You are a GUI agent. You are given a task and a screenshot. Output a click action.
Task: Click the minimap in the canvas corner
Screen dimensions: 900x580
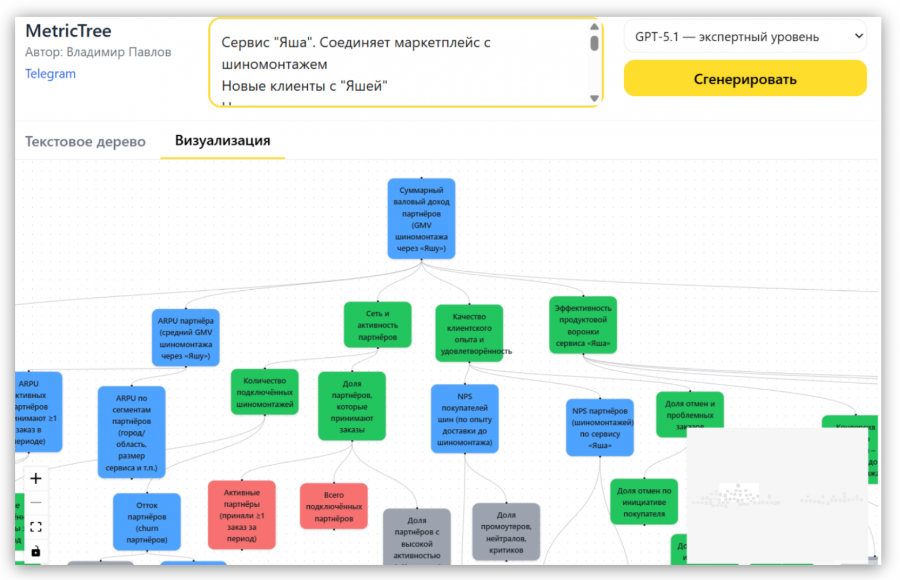(x=776, y=495)
